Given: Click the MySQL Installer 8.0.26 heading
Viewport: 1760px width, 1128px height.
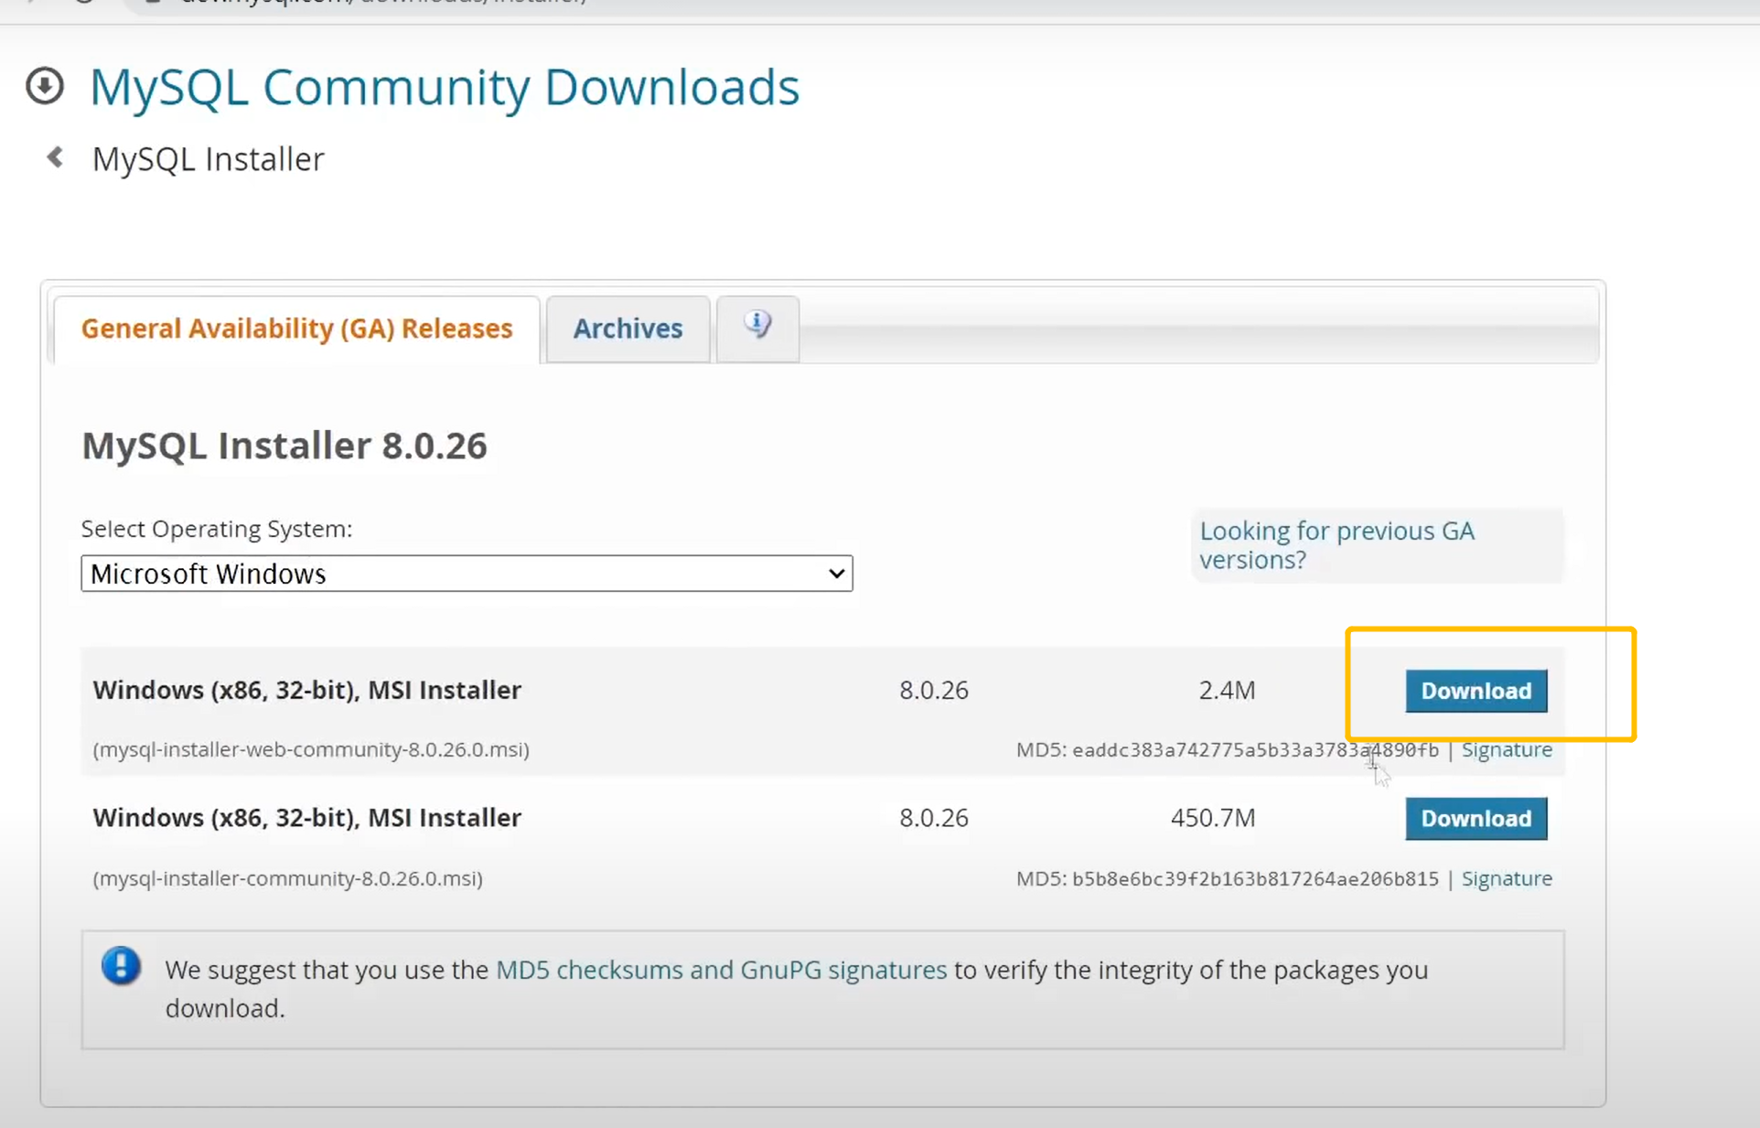Looking at the screenshot, I should [284, 446].
